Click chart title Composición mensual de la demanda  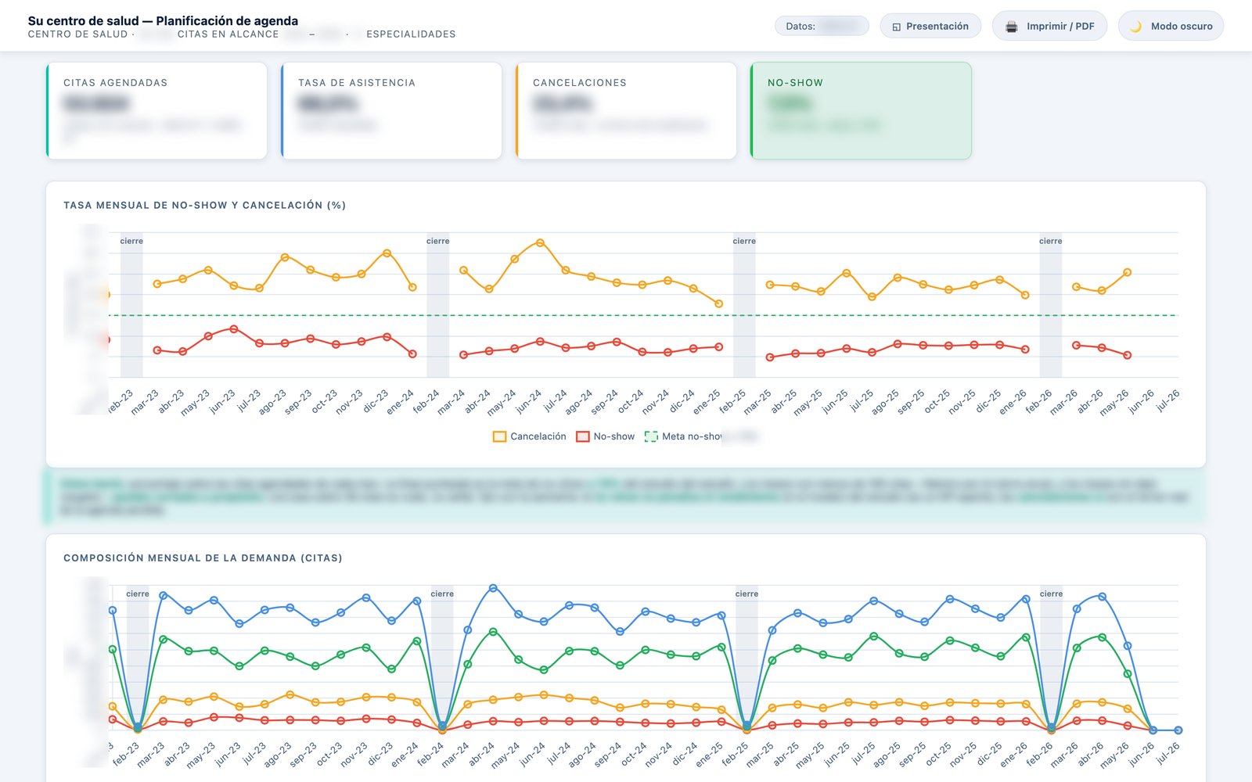click(203, 558)
